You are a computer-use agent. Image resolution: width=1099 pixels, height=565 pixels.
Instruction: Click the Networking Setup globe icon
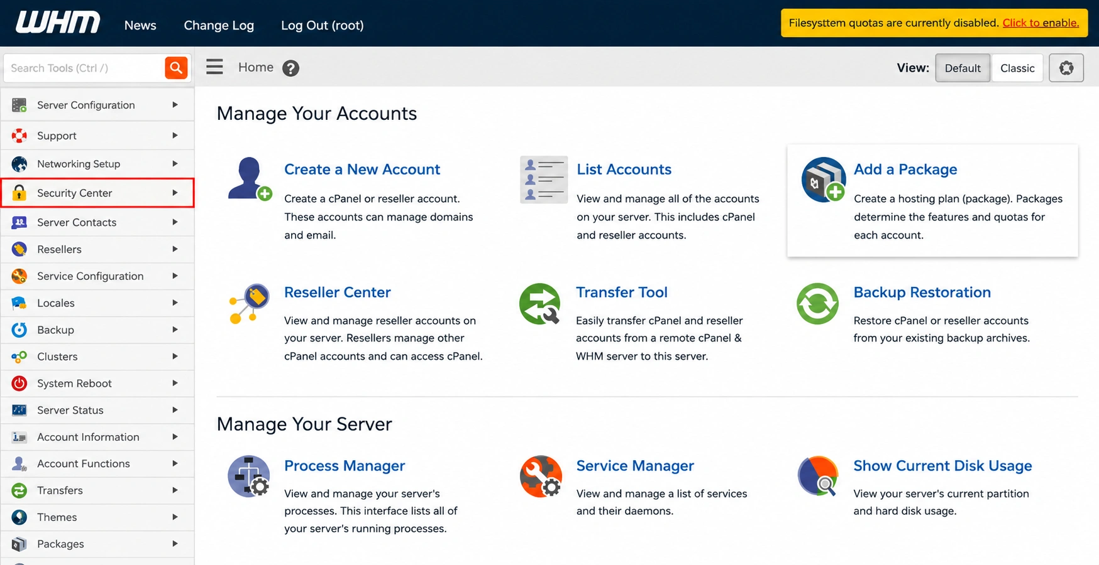tap(19, 164)
